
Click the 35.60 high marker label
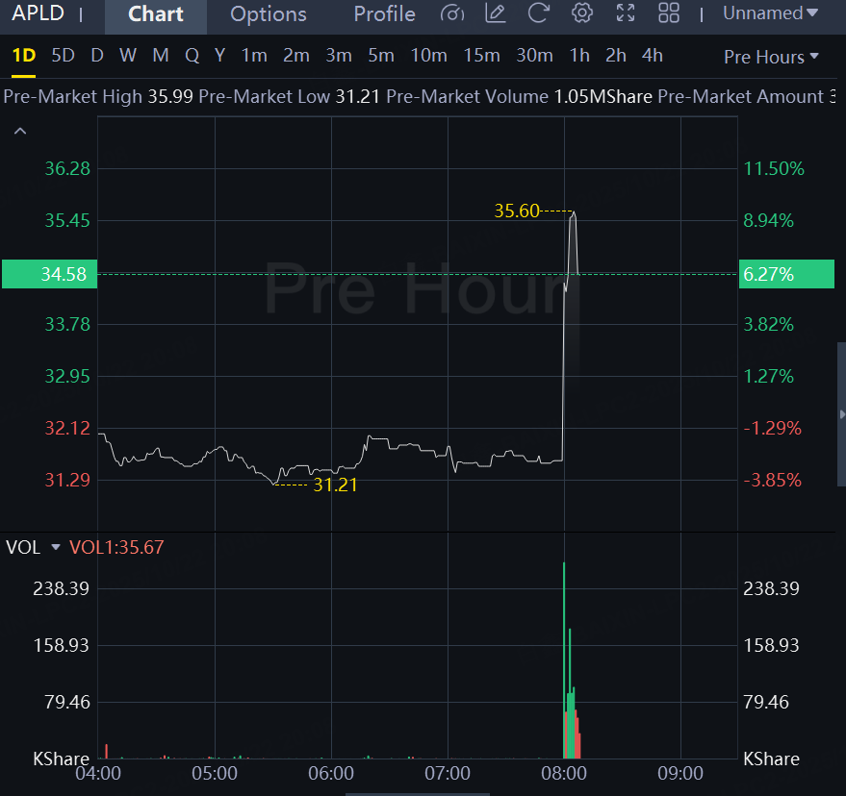click(517, 211)
